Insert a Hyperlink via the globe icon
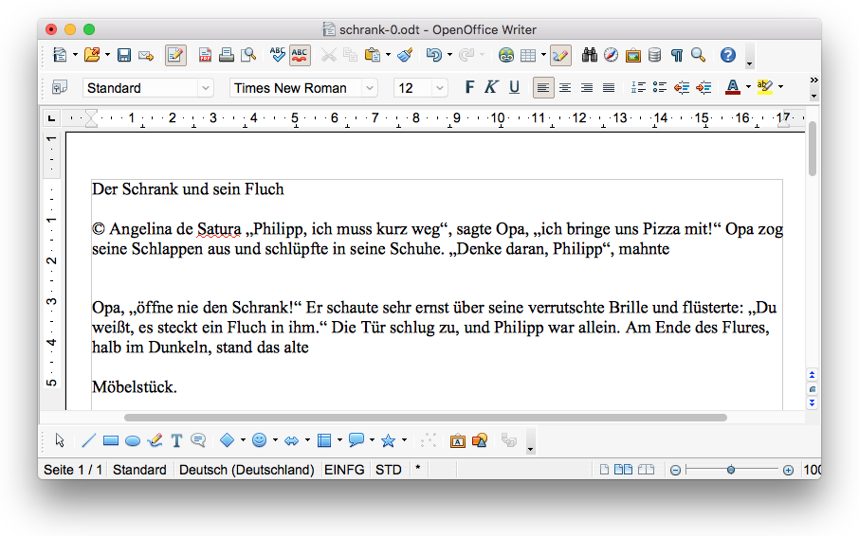Image resolution: width=859 pixels, height=536 pixels. coord(506,55)
